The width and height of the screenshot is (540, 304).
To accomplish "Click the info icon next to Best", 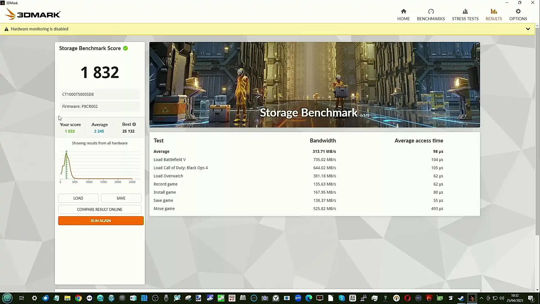I will click(134, 124).
